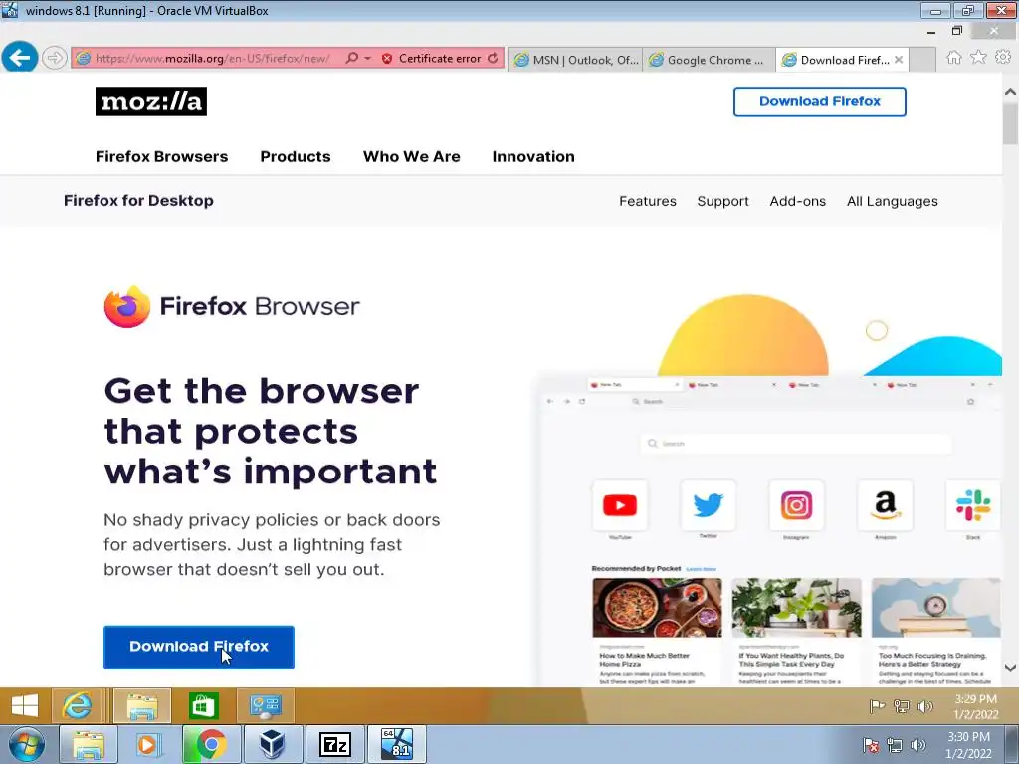
Task: Click the Firefox Browser logo
Action: click(232, 306)
